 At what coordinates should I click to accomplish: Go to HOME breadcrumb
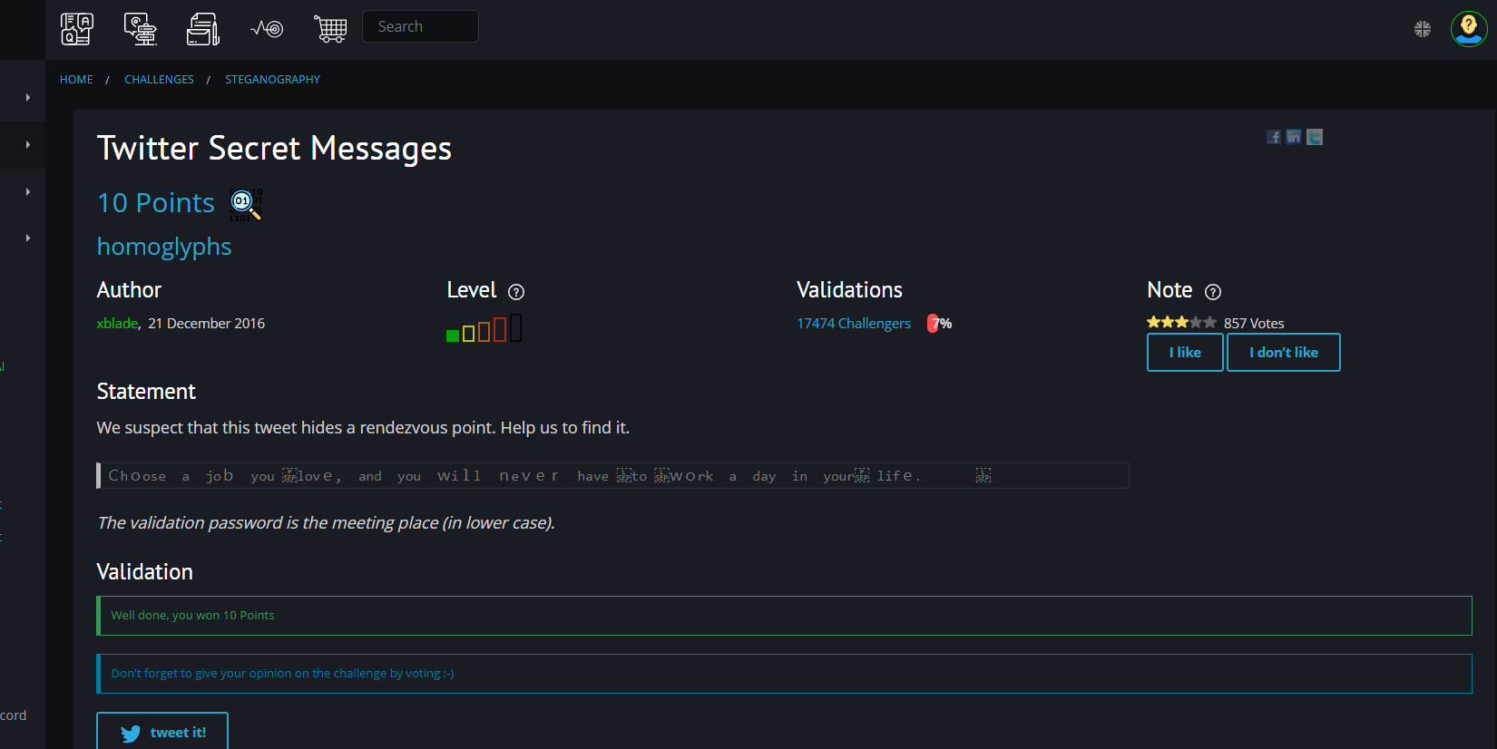76,80
